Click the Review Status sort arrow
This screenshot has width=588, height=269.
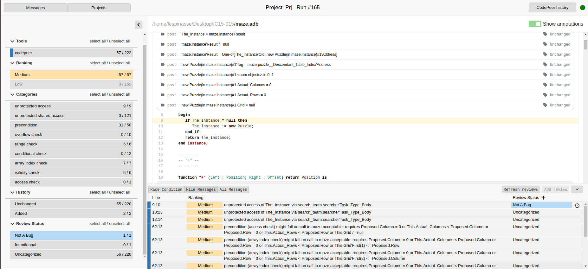(x=544, y=198)
